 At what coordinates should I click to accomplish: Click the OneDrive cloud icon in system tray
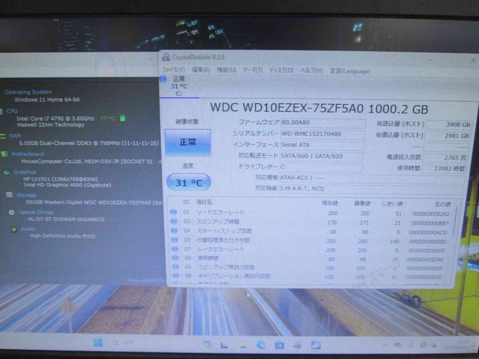coord(398,345)
